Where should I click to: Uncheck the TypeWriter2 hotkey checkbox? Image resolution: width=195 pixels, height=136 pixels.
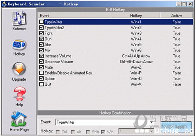[x=41, y=28]
